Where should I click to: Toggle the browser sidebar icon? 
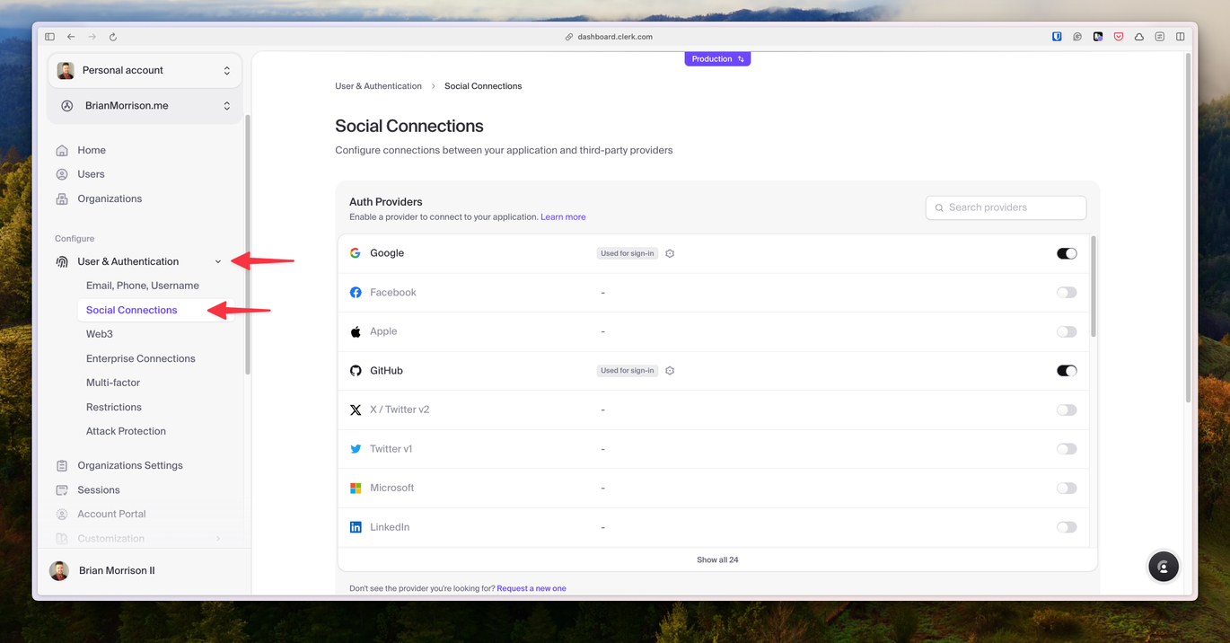click(x=49, y=37)
